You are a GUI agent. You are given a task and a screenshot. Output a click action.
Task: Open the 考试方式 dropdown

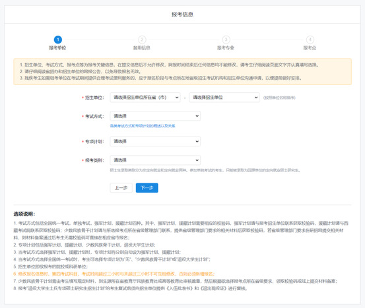pos(155,116)
